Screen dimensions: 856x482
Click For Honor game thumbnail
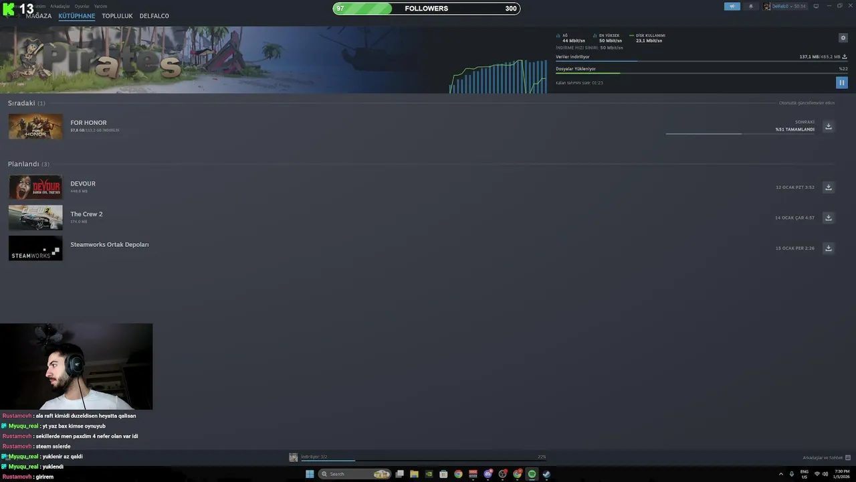coord(35,127)
